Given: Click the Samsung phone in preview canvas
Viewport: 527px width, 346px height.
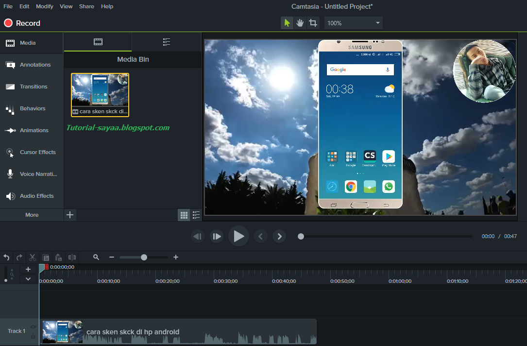Looking at the screenshot, I should coord(360,124).
